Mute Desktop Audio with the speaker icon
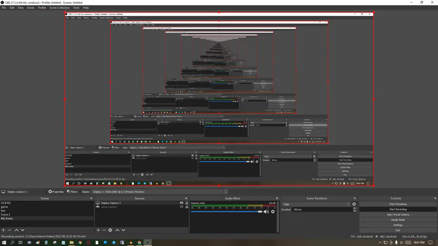This screenshot has width=438, height=246. (266, 211)
